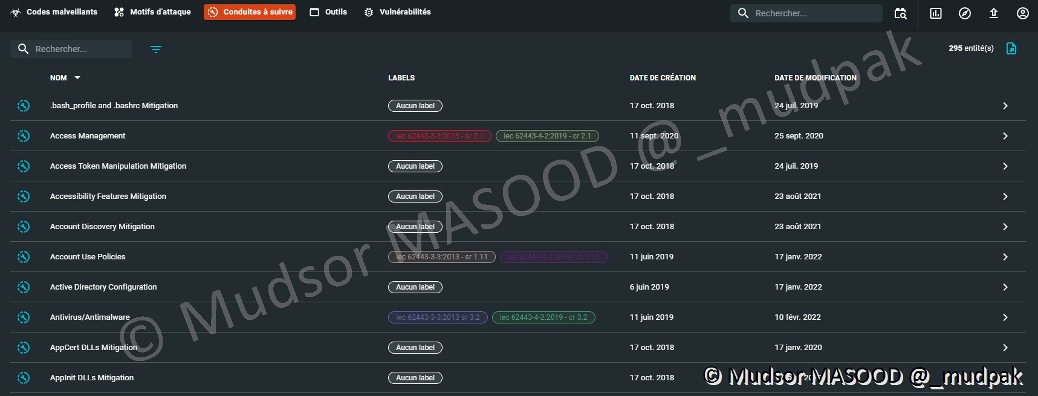
Task: Open the dashboard chart icon
Action: 935,13
